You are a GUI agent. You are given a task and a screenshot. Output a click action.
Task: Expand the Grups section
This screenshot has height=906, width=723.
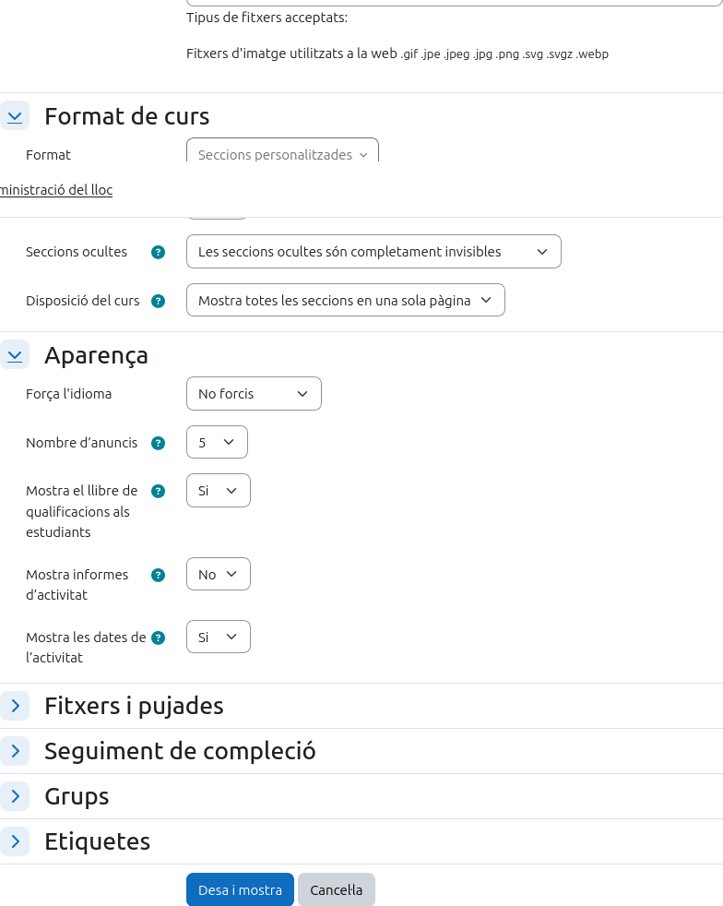click(x=15, y=796)
